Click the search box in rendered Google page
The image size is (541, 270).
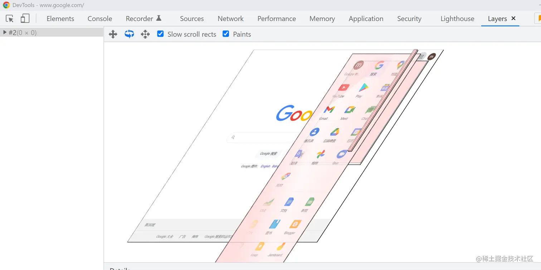tap(263, 137)
